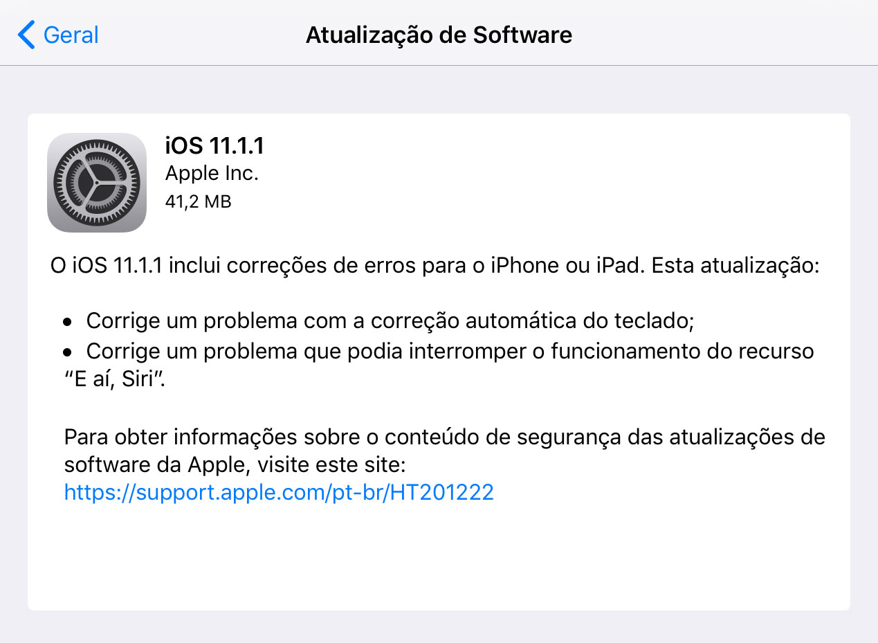Viewport: 878px width, 643px height.
Task: Open the support.apple.com HT201222 link
Action: [x=279, y=492]
